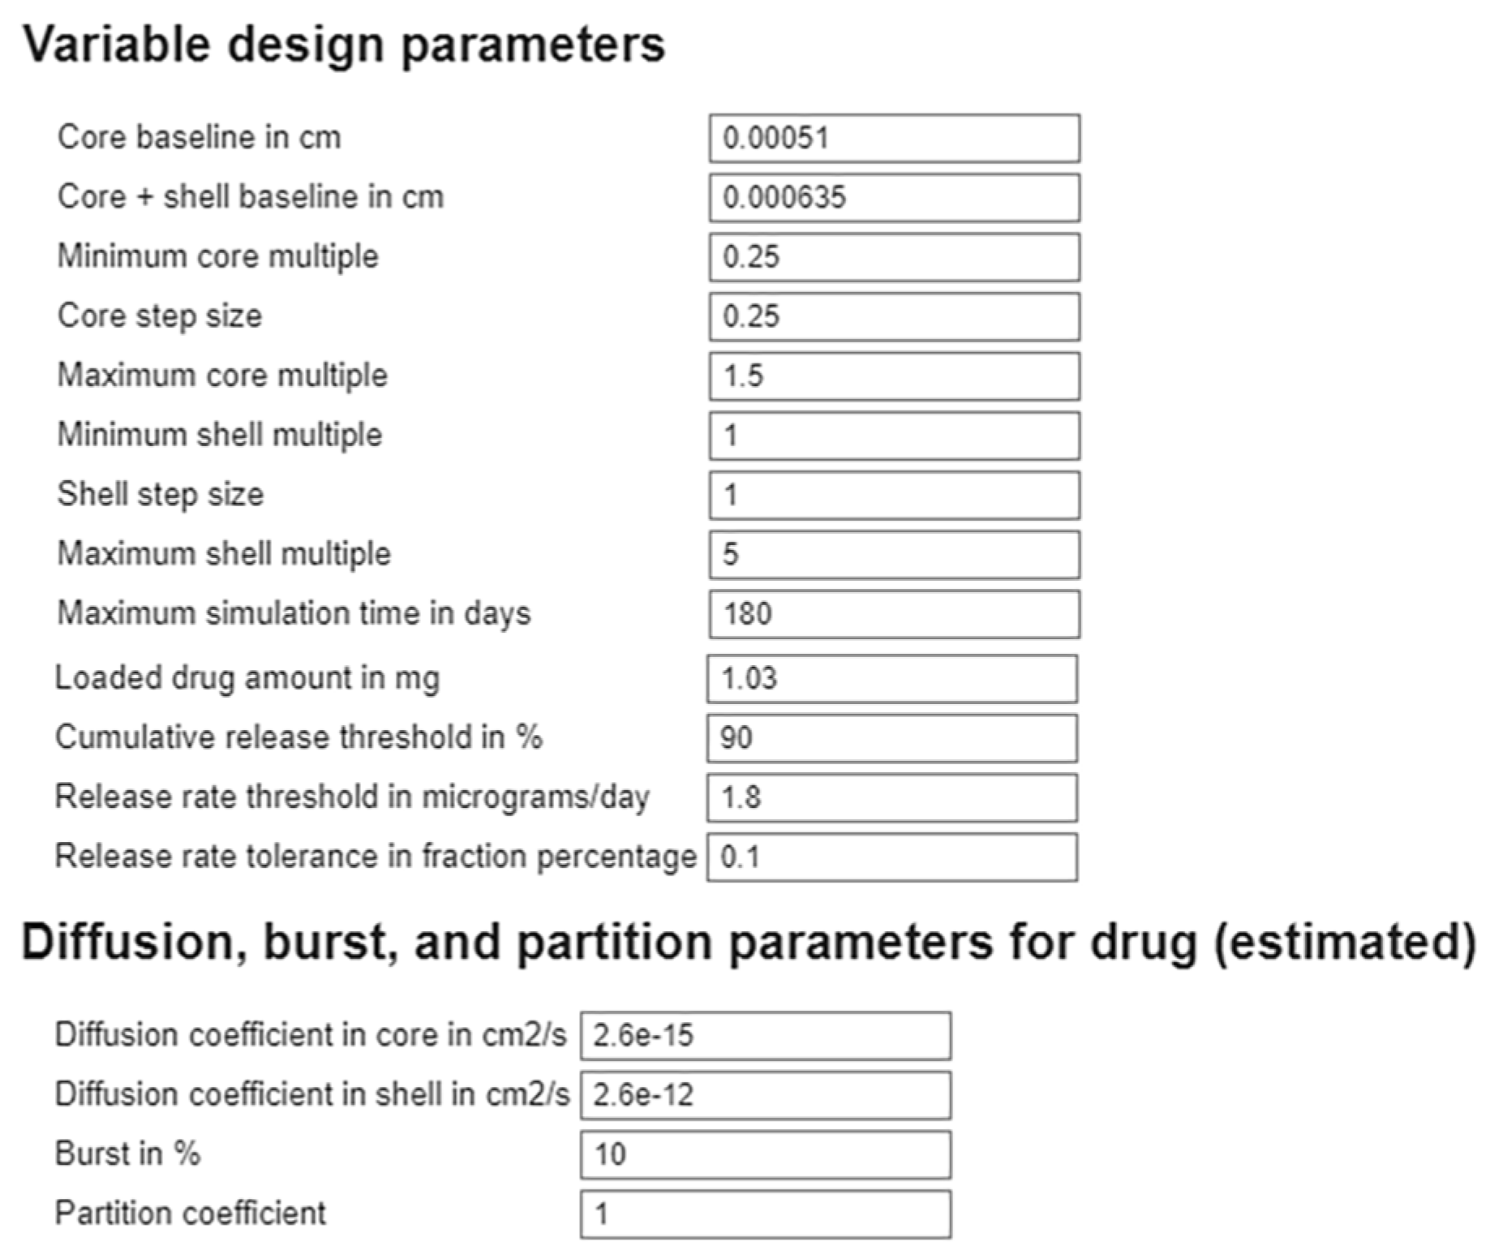The image size is (1486, 1250).
Task: Click the Maximum simulation time input
Action: tap(894, 614)
